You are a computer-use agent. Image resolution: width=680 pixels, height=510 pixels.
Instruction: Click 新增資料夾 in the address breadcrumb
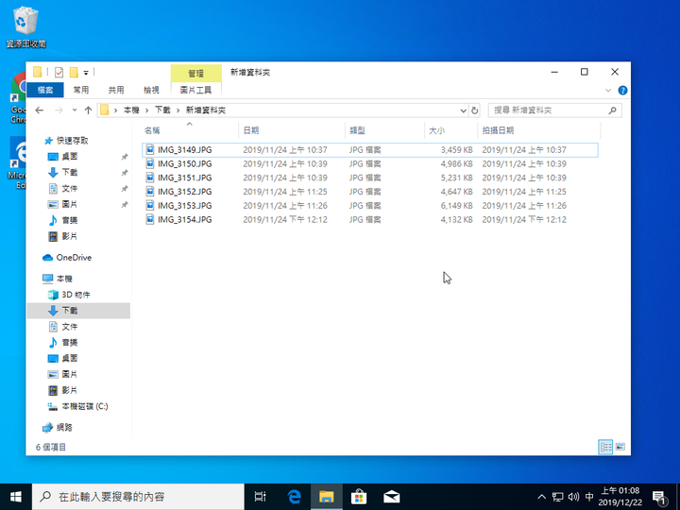[x=206, y=110]
